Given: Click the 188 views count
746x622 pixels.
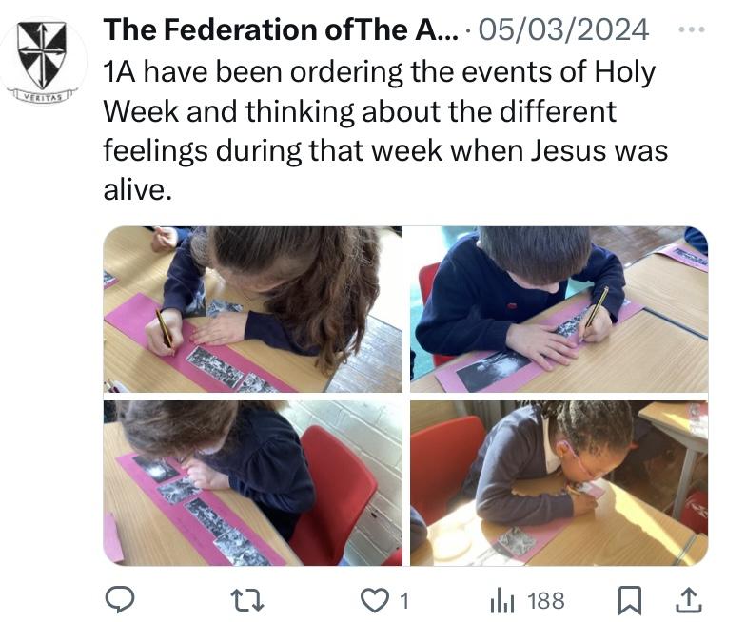Looking at the screenshot, I should tap(545, 600).
